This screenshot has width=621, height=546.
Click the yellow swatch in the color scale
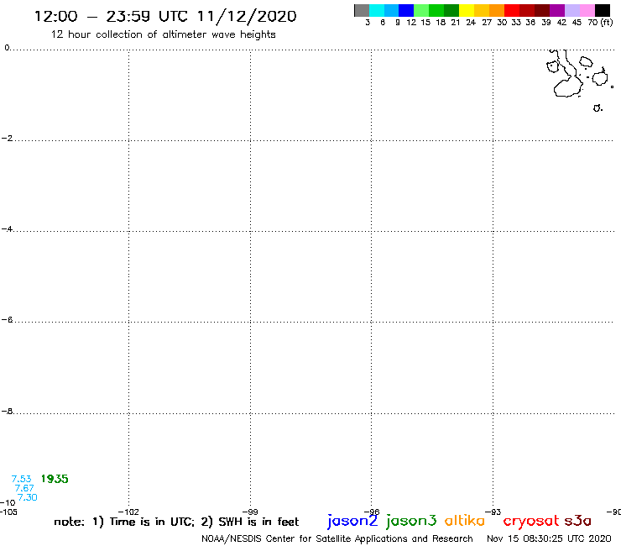click(467, 11)
